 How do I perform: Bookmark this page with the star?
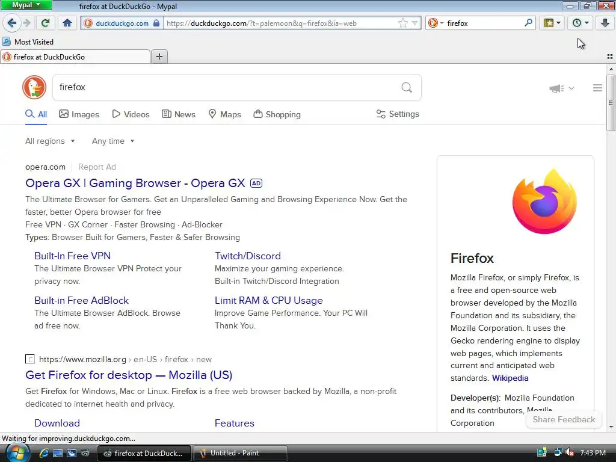[402, 23]
